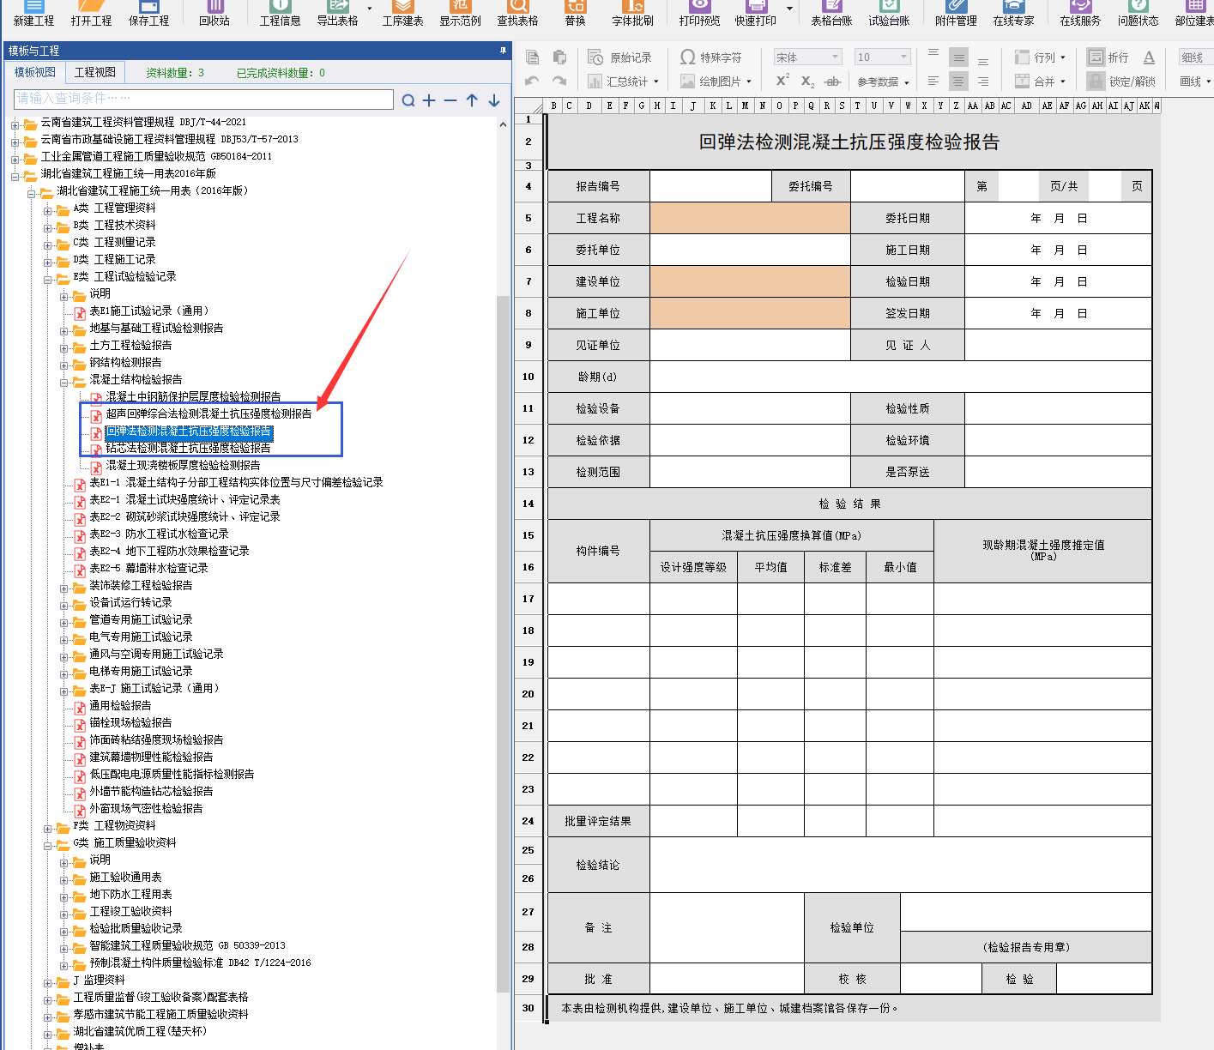Open the 试验台账 test ledger
The height and width of the screenshot is (1050, 1214).
(x=889, y=13)
